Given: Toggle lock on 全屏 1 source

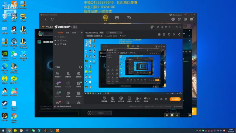Looking at the screenshot, I should coord(58,44).
